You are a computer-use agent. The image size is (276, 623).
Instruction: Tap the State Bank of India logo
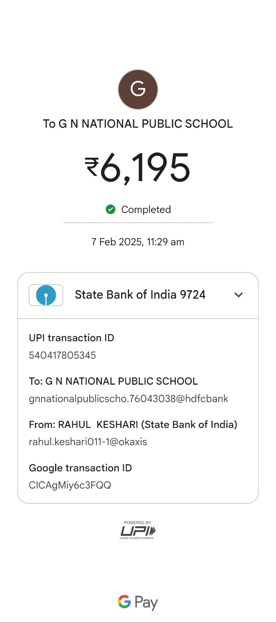[46, 295]
